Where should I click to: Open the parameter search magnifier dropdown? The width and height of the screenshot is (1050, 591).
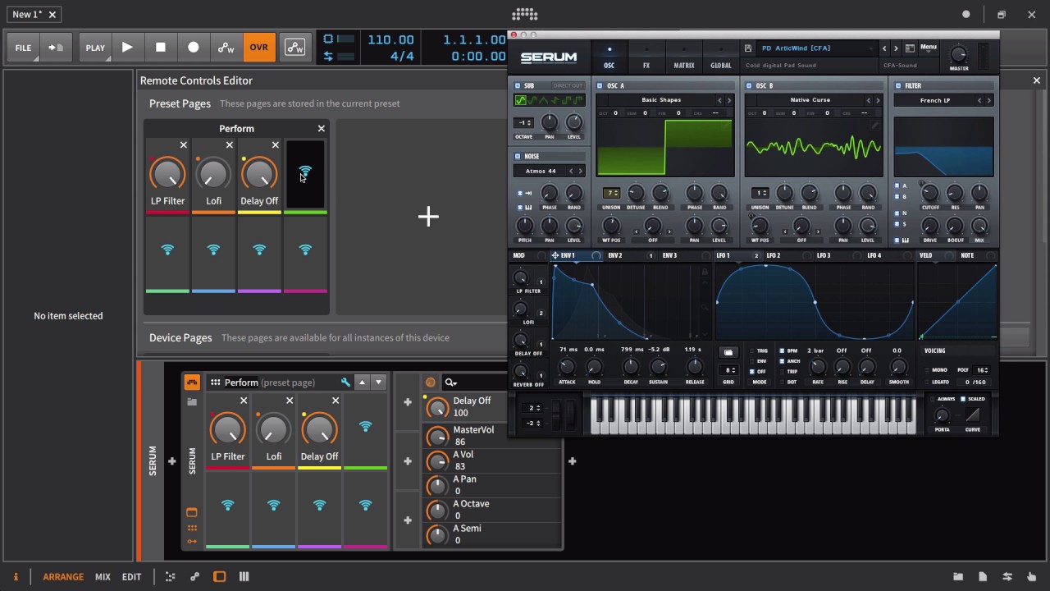[450, 383]
